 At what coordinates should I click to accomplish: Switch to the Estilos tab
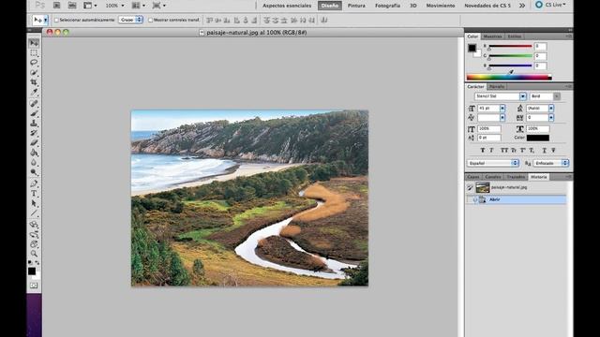[x=514, y=37]
